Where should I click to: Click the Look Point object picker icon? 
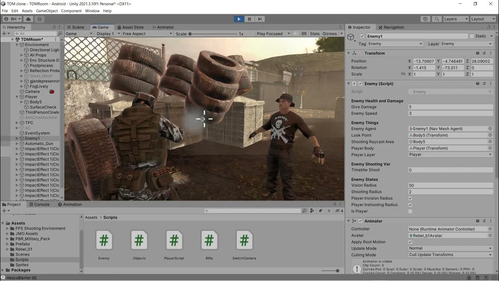[x=490, y=135]
